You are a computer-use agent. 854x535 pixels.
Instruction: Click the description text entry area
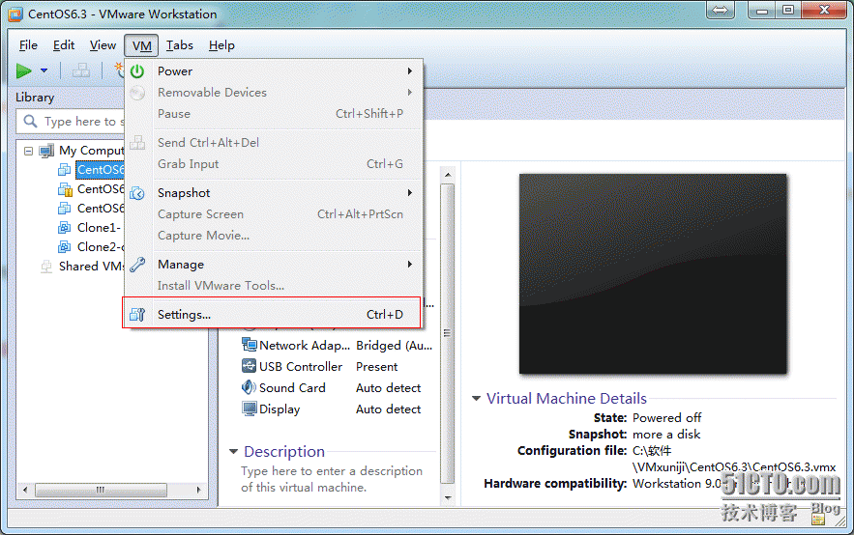[332, 479]
